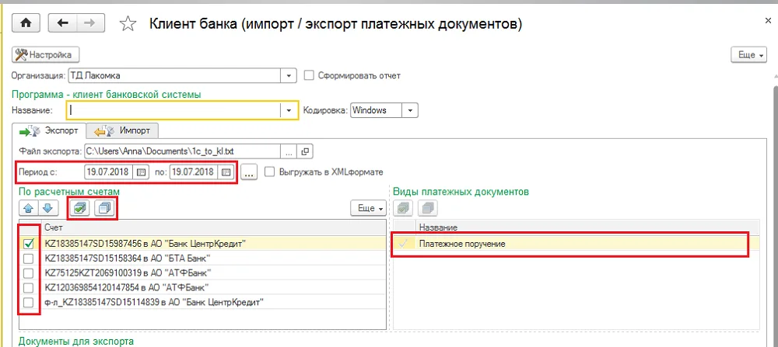Tick Выгружать в XMLформате checkbox

[270, 172]
